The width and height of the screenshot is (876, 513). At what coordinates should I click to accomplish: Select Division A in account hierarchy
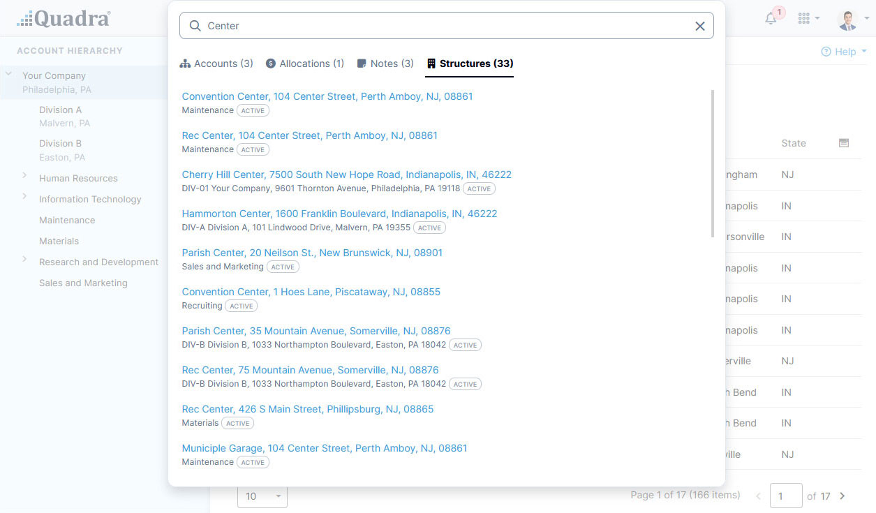(60, 110)
